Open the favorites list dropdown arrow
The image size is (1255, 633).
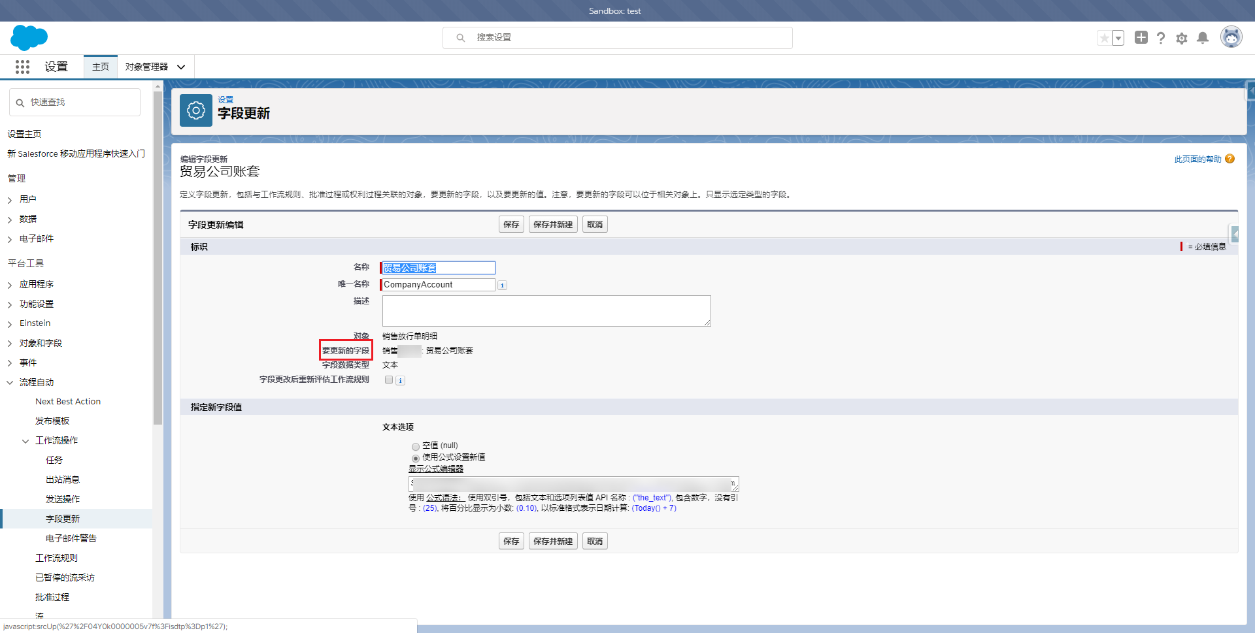[1118, 38]
